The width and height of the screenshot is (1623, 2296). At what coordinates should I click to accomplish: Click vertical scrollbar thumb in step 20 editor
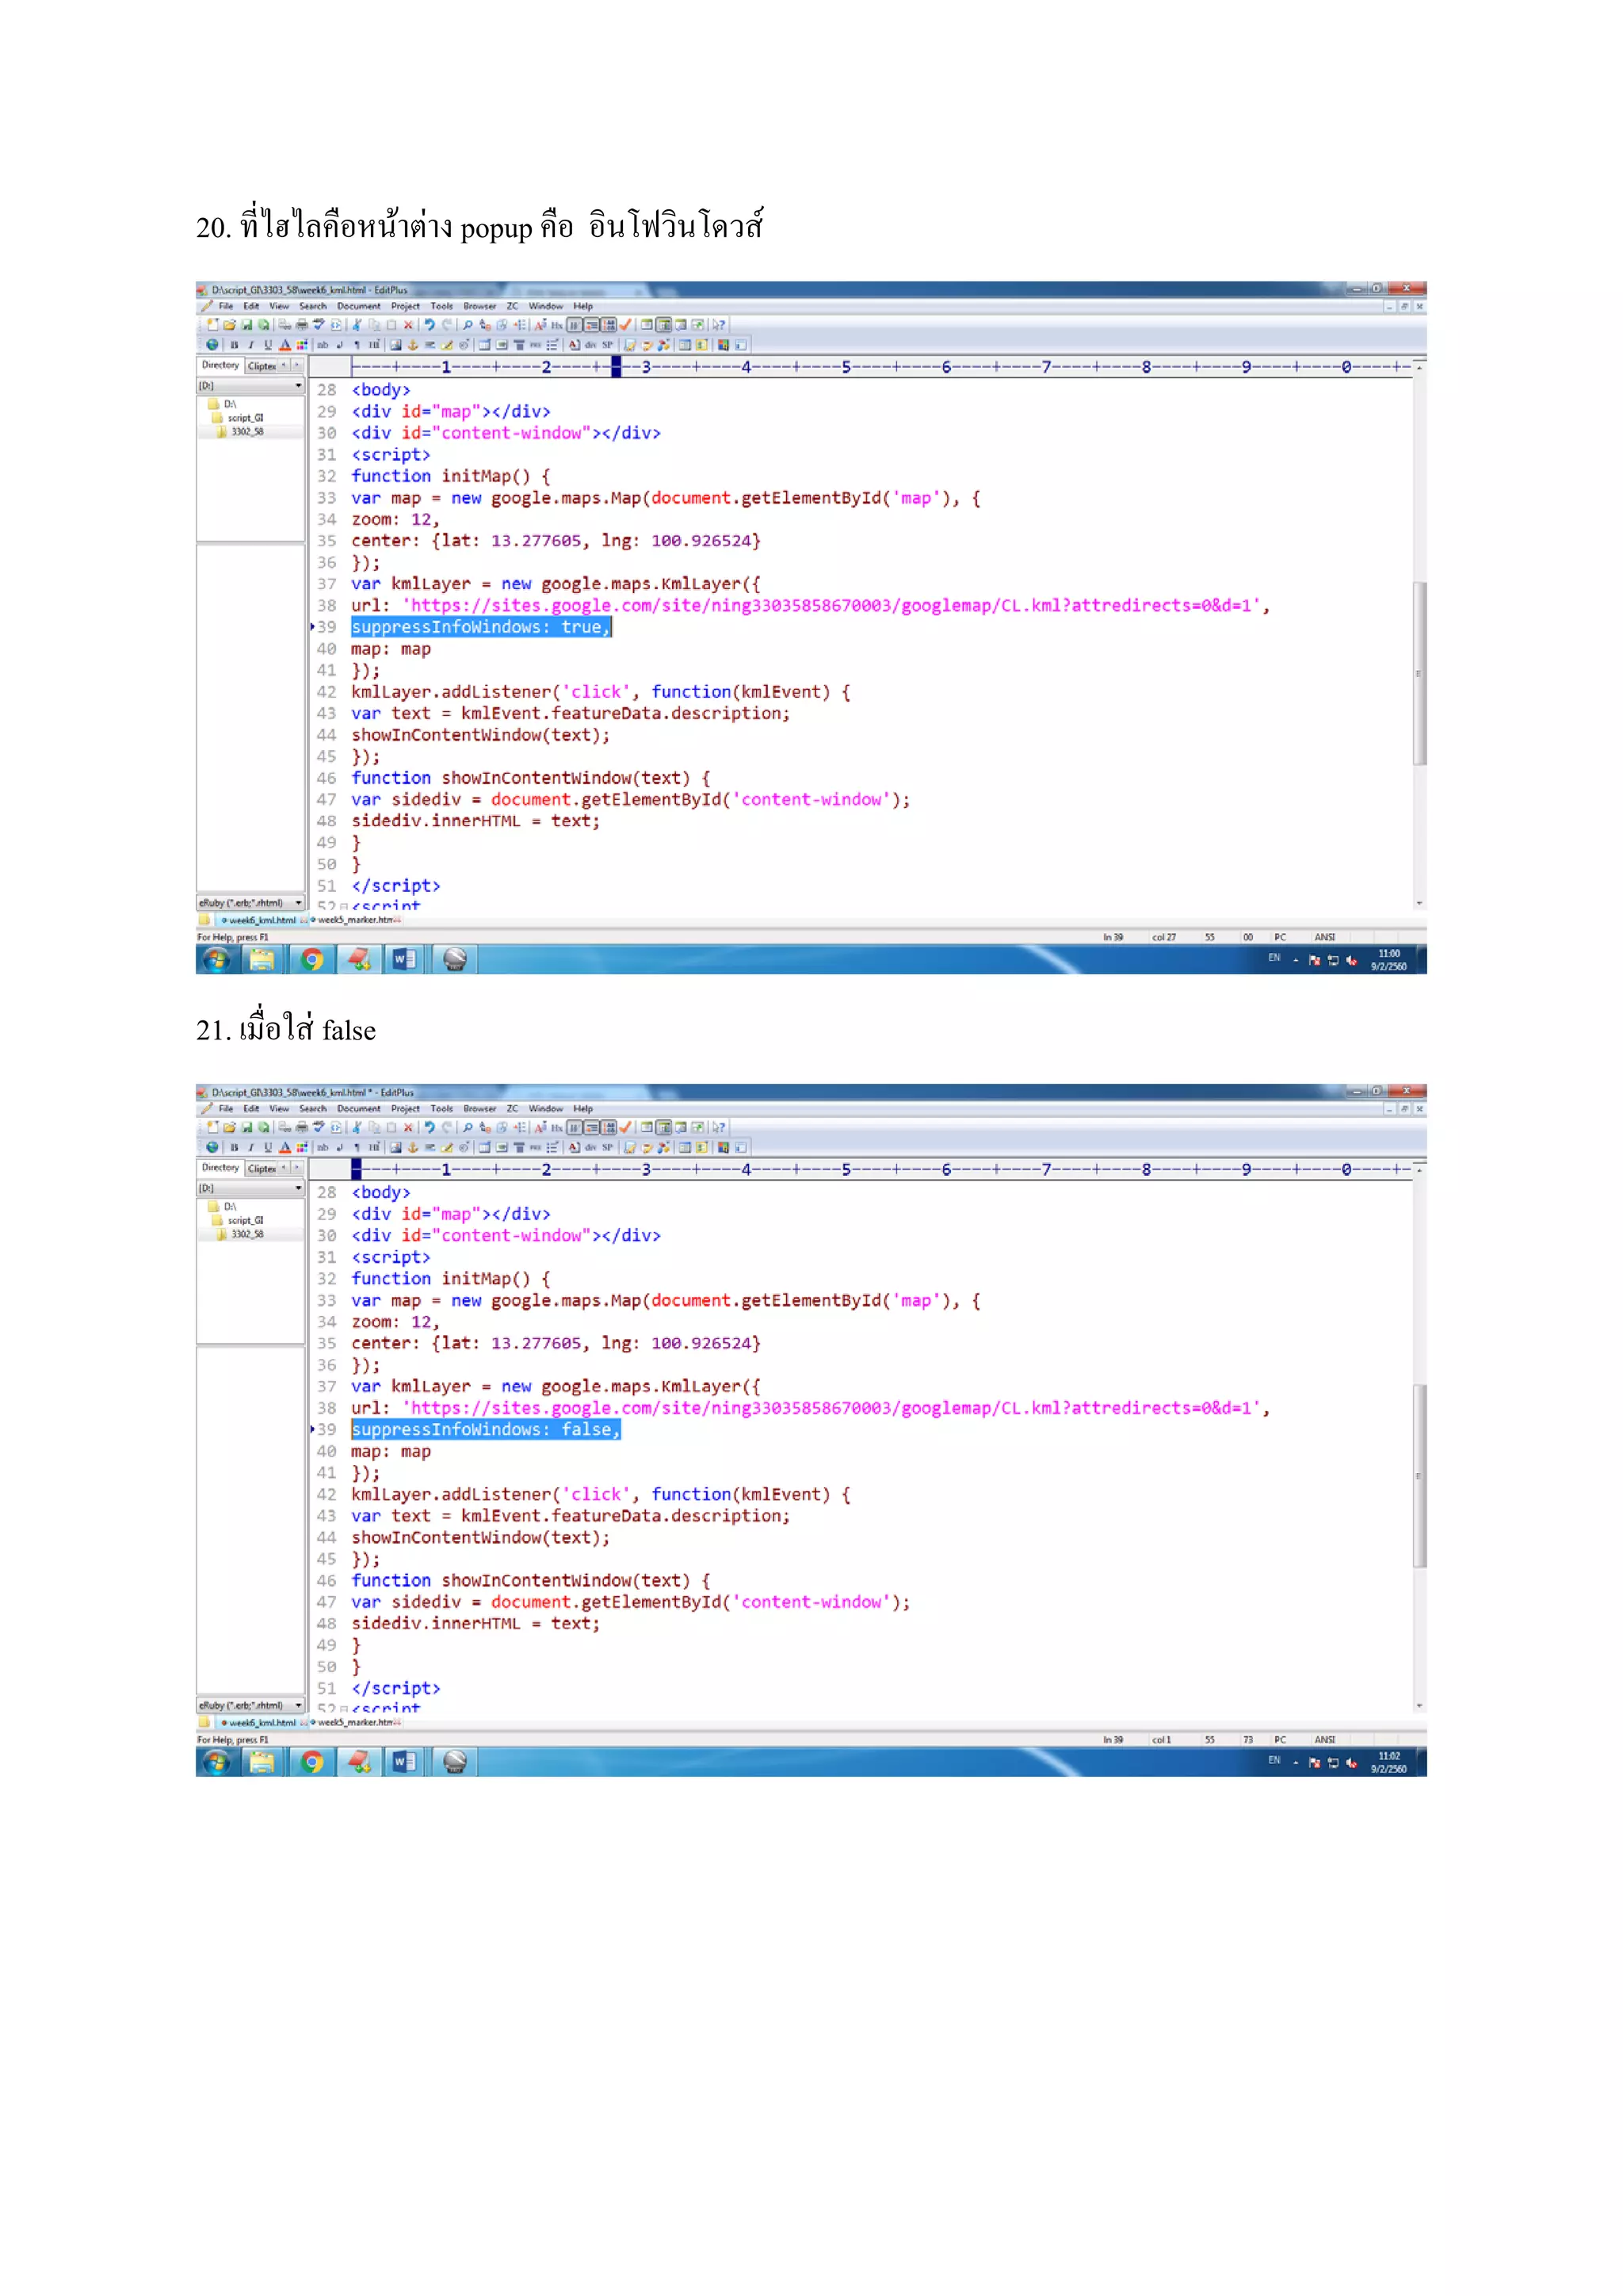pos(1419,673)
